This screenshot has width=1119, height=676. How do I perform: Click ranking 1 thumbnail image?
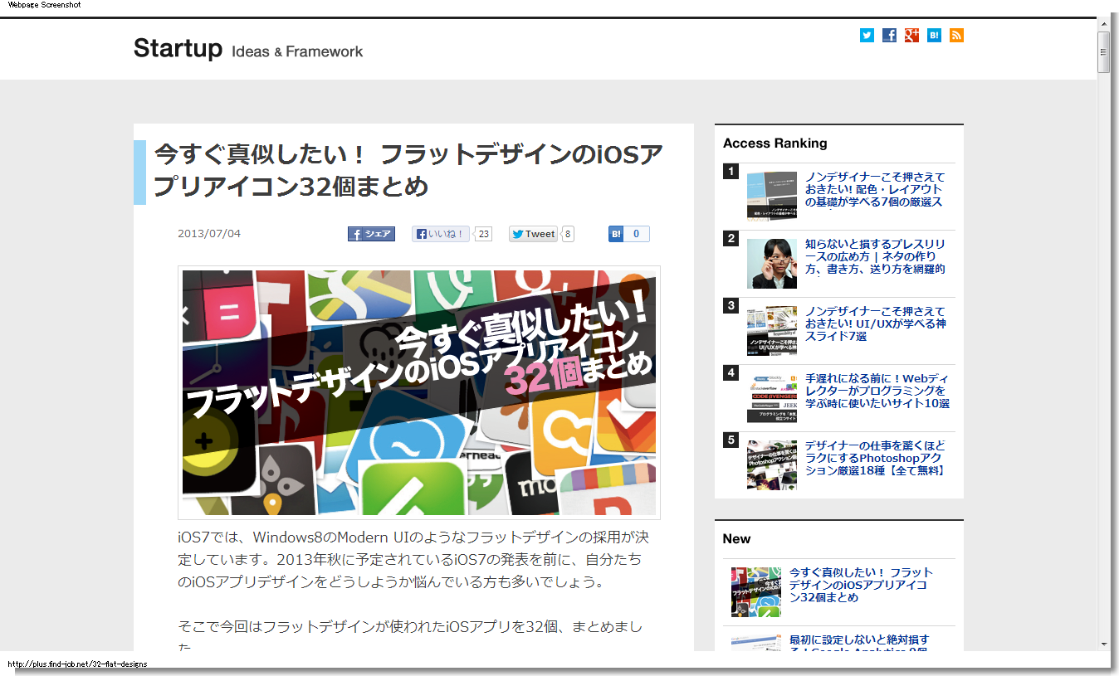[771, 196]
